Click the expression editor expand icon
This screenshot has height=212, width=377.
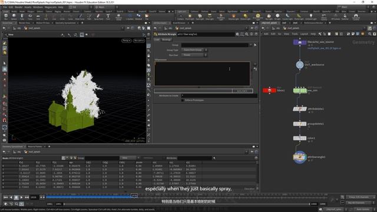pos(255,69)
